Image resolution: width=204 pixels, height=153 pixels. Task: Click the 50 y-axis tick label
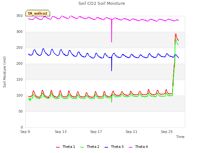pyautogui.click(x=20, y=112)
